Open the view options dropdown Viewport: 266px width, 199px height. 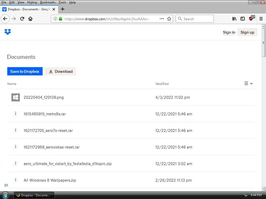pyautogui.click(x=249, y=83)
